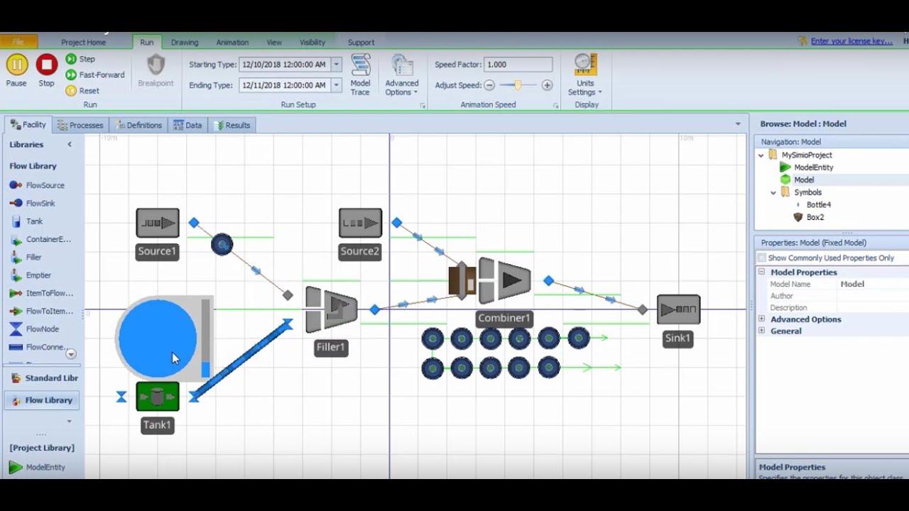
Task: Select Filler1 object on canvas
Action: (331, 309)
